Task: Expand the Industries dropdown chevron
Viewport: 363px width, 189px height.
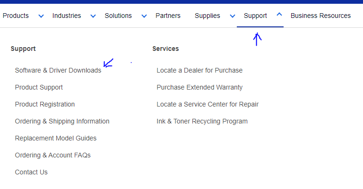Action: point(93,16)
